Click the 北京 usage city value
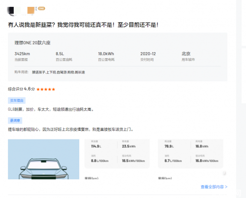The image size is (246, 198). pos(186,54)
